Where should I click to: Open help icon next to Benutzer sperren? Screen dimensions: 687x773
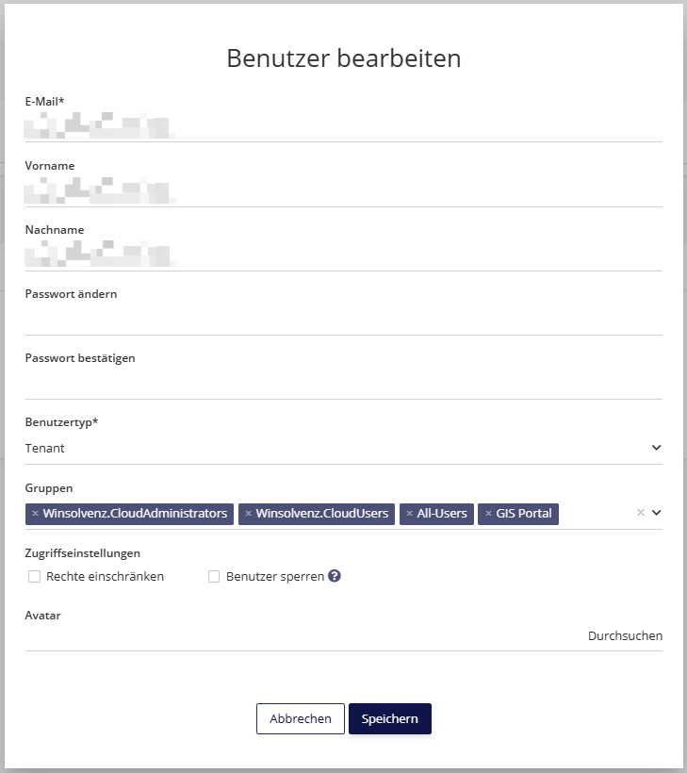coord(335,576)
